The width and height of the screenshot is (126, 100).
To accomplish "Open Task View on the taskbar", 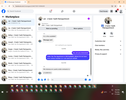I will coord(7,92).
